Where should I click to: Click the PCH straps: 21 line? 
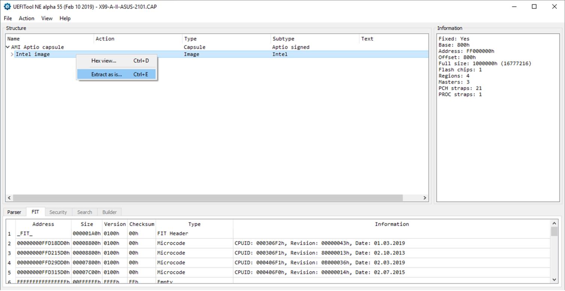point(460,89)
